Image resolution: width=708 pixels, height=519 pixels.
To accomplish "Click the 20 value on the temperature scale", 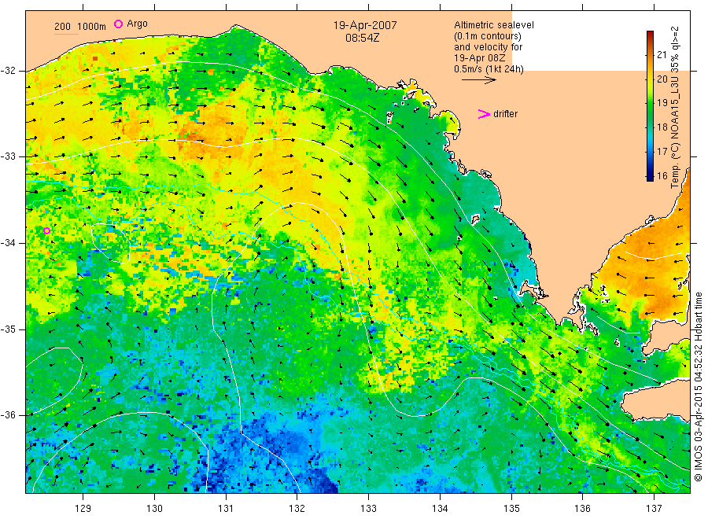I will 662,79.
